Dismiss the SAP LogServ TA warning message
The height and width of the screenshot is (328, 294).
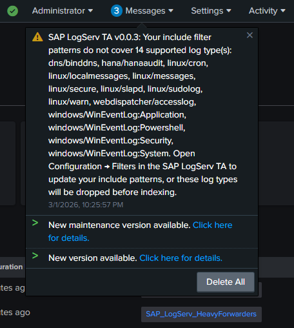pyautogui.click(x=250, y=35)
